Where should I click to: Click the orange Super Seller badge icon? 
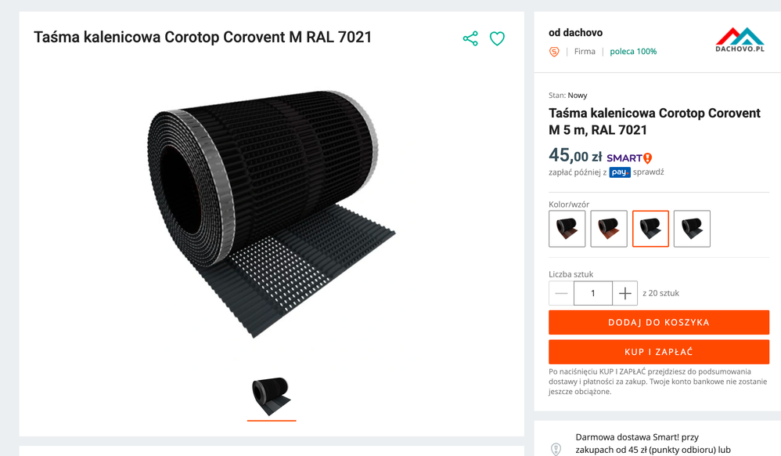555,52
